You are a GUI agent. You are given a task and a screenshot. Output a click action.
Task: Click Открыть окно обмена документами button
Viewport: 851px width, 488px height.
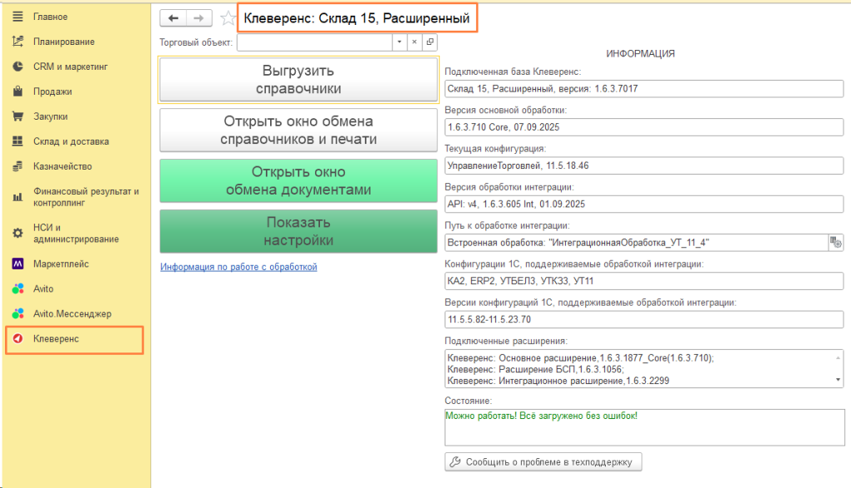click(298, 180)
